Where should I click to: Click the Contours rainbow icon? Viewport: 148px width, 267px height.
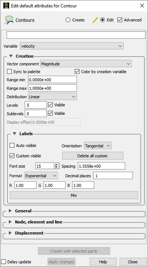[9, 20]
